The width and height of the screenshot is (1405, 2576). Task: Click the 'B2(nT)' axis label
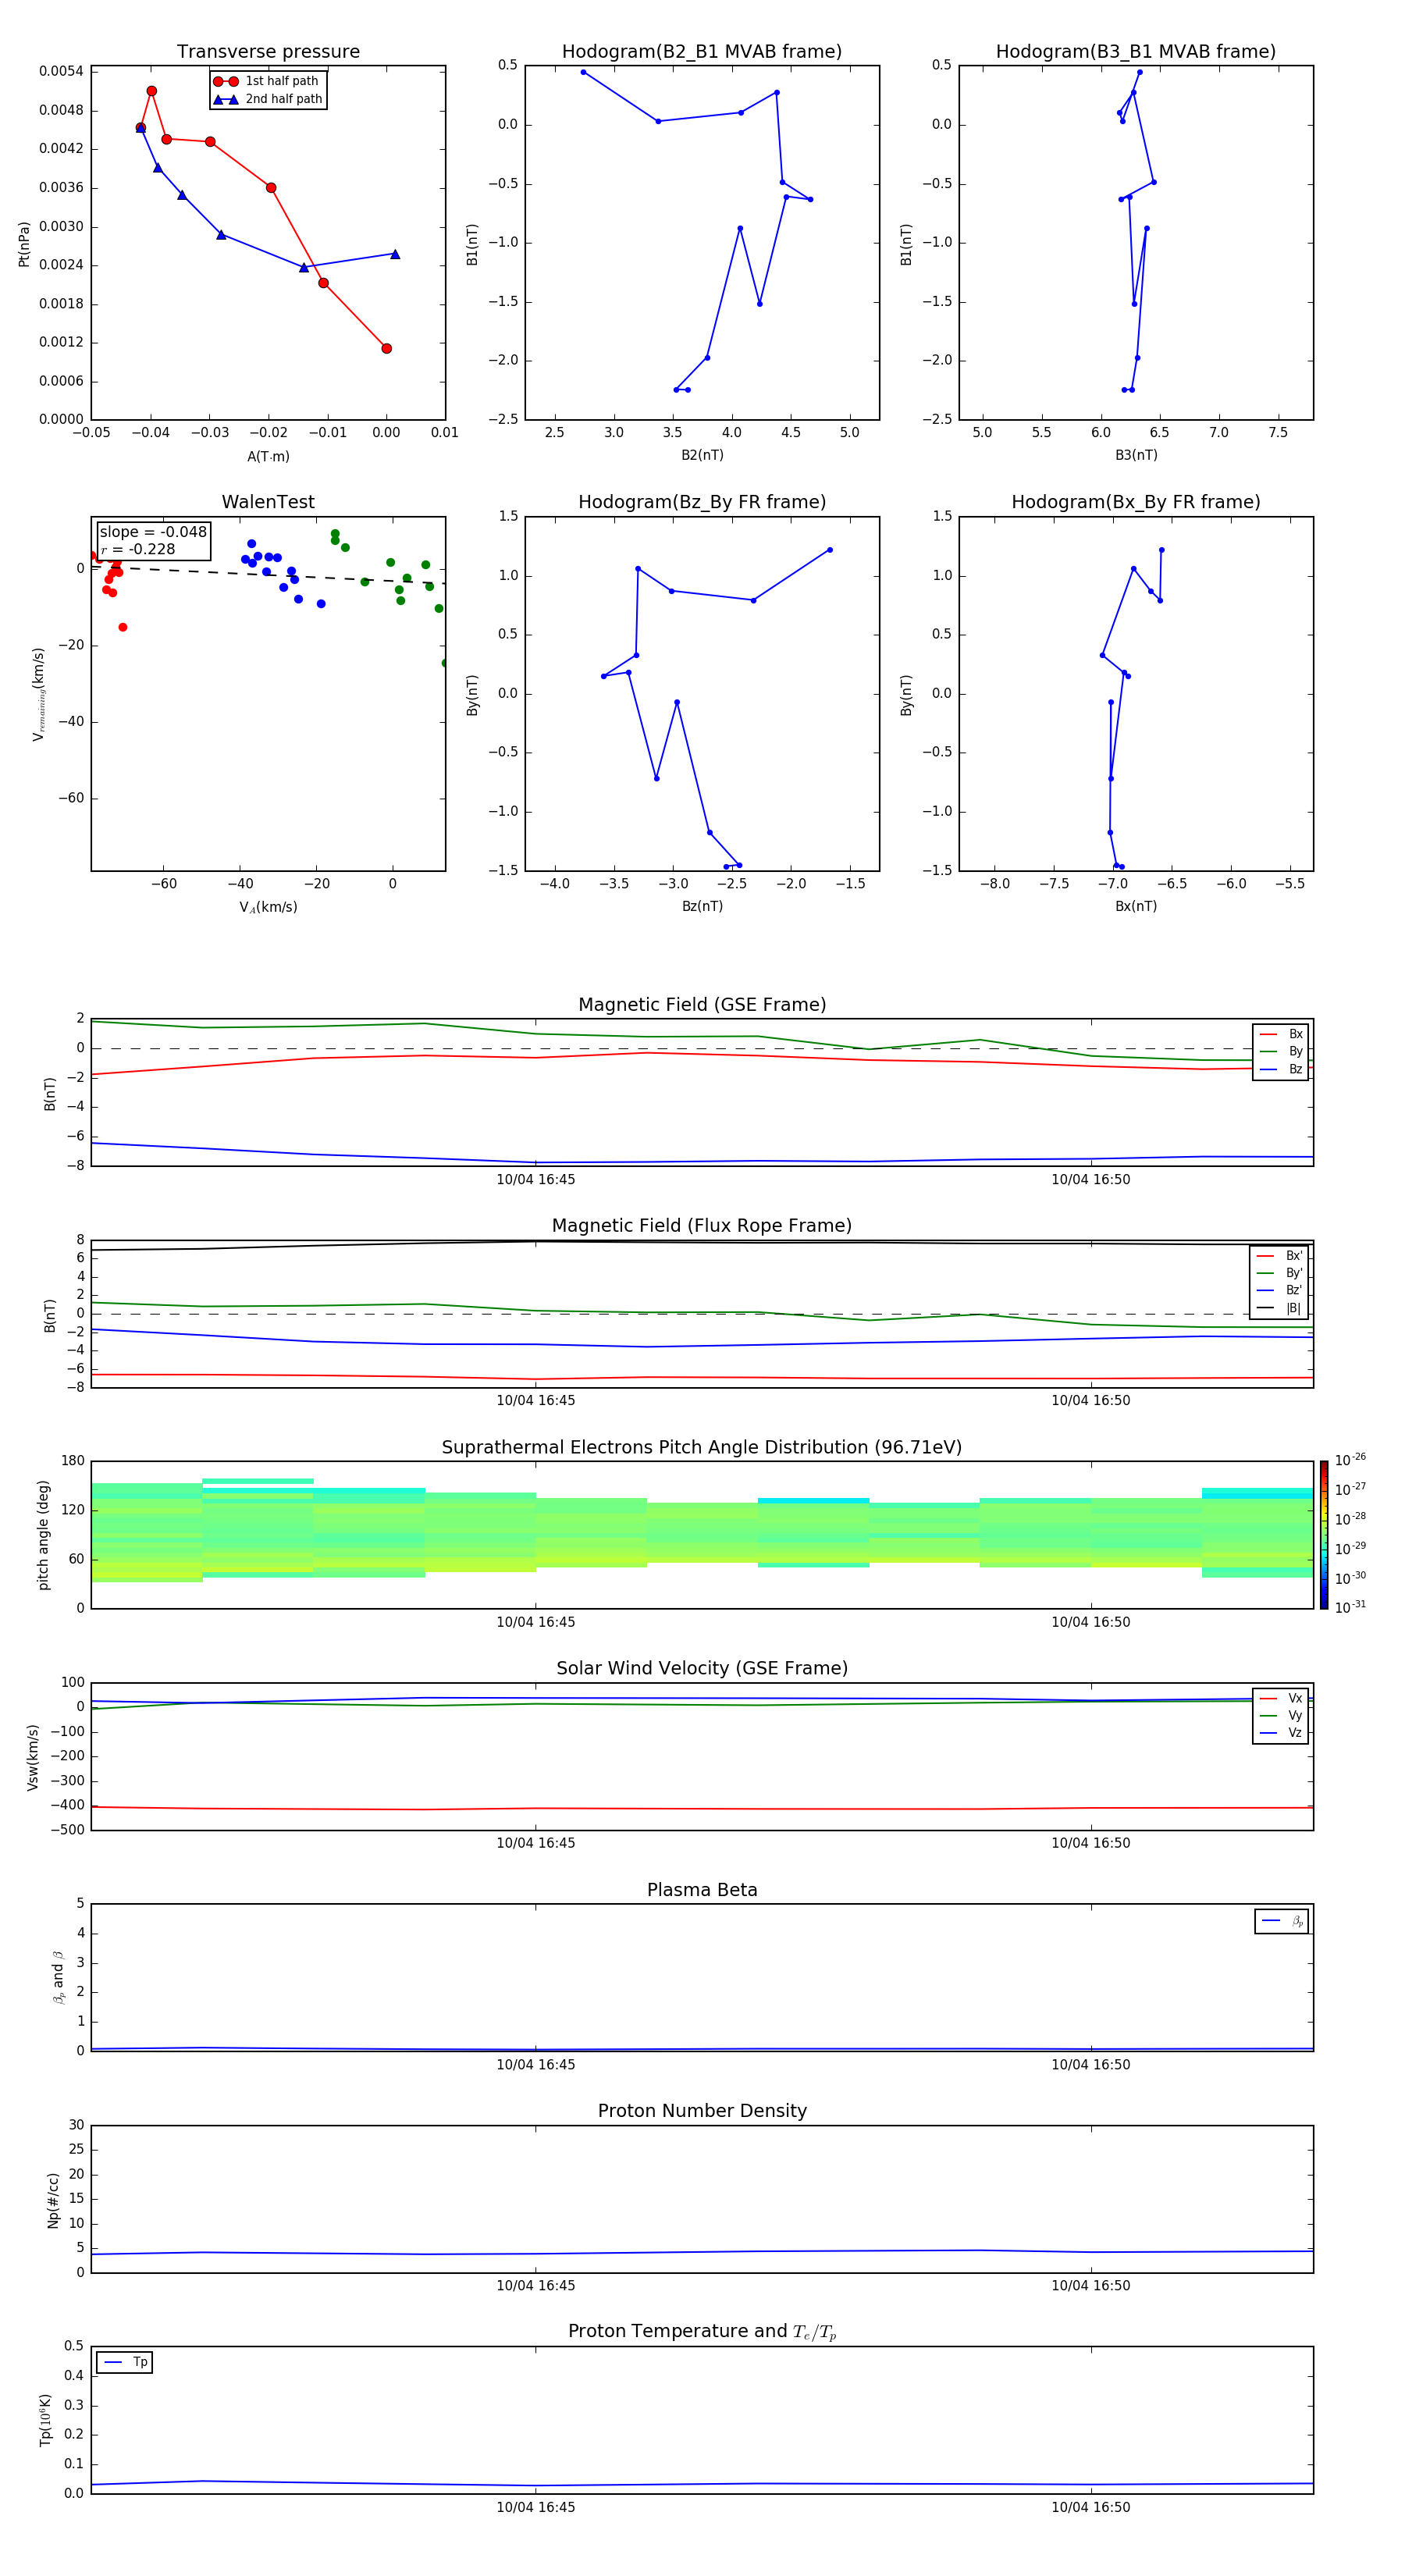pos(702,455)
